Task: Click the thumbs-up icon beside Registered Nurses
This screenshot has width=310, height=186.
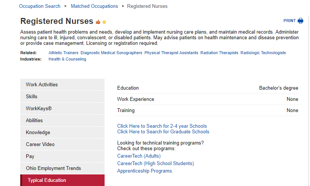Action: pos(98,22)
